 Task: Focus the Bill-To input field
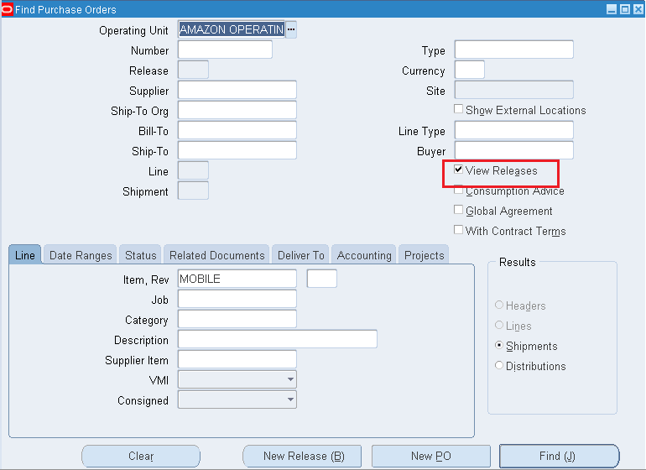(237, 130)
